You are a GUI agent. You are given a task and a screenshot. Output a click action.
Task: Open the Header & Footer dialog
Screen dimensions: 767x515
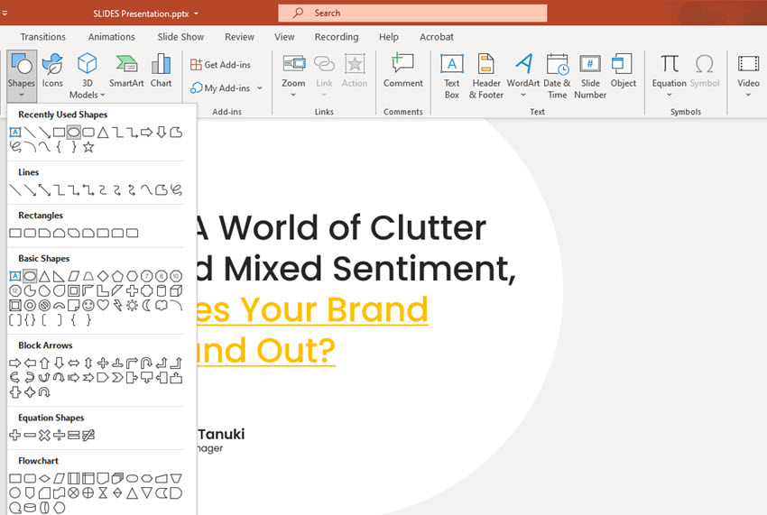(x=487, y=73)
